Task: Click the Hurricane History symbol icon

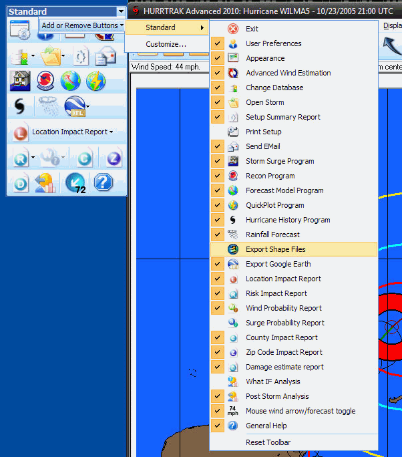Action: (20, 106)
